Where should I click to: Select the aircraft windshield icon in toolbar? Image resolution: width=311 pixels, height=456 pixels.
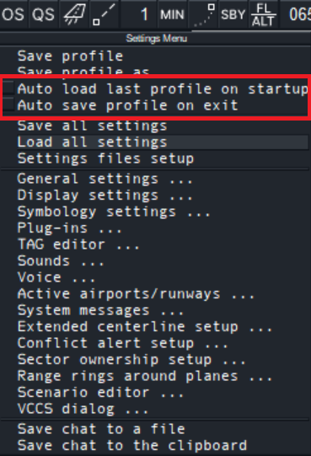[x=75, y=14]
